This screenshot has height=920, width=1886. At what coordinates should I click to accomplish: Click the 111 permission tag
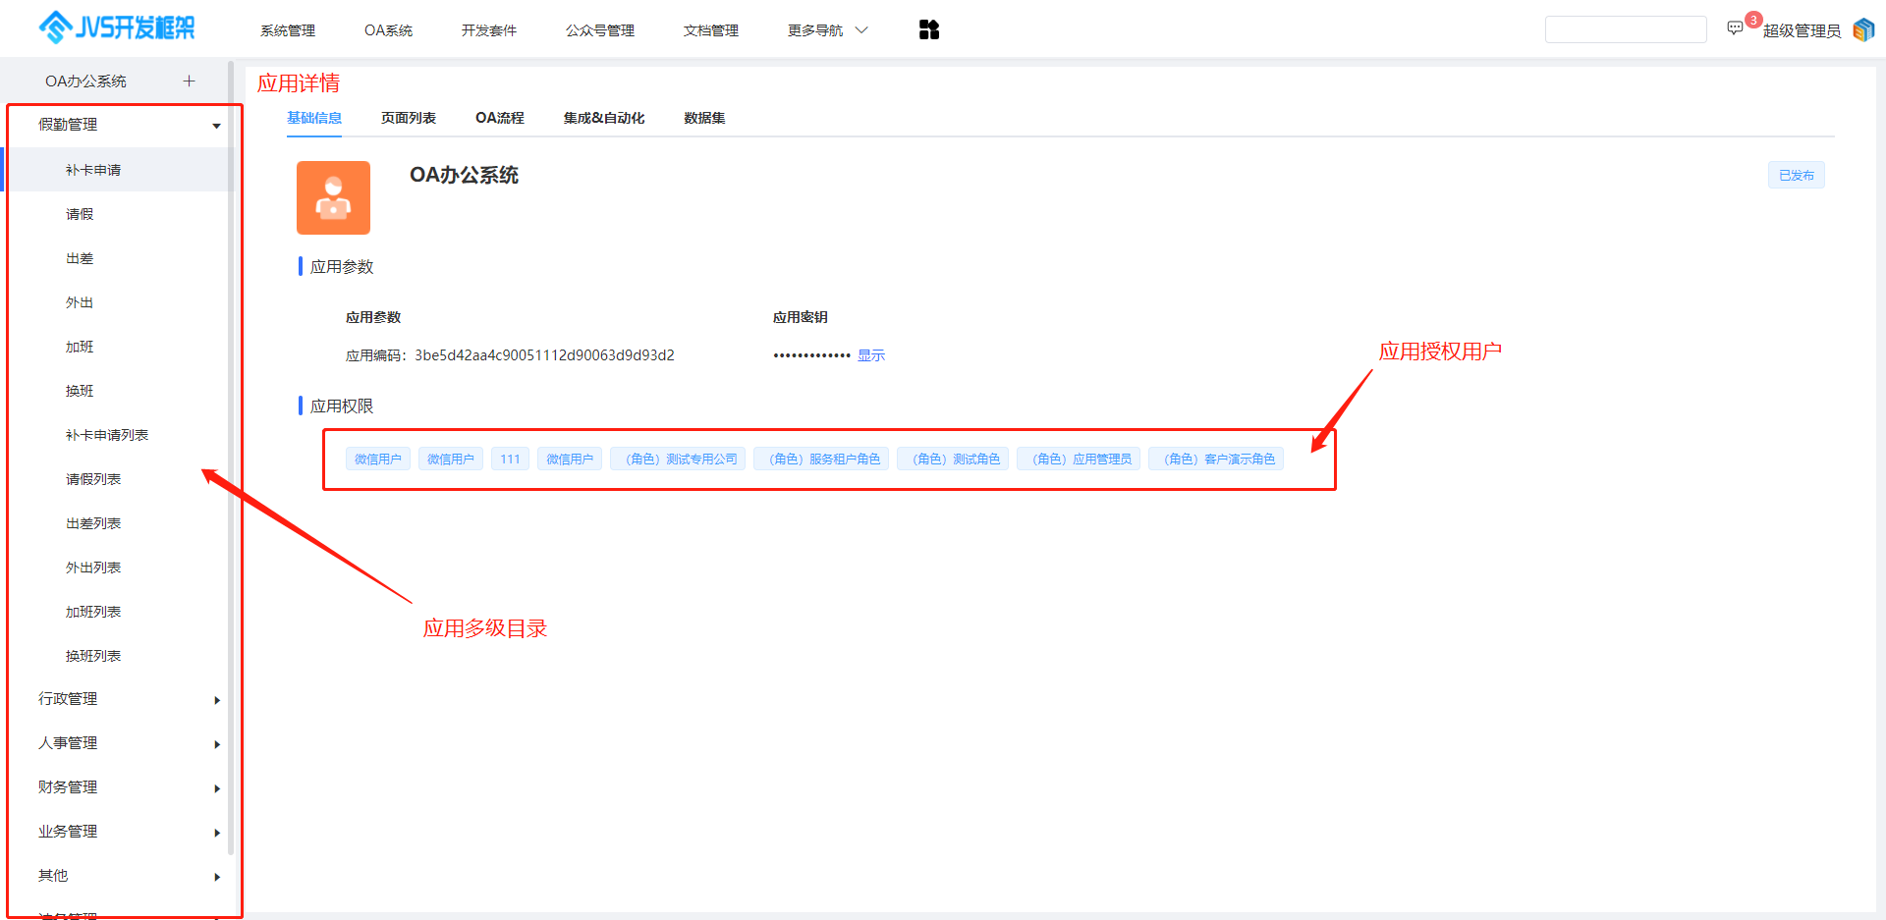pyautogui.click(x=510, y=459)
